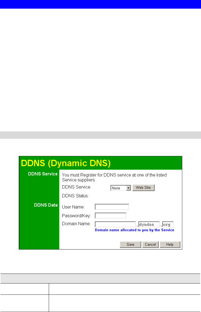
Task: Click the dyndns domain field
Action: pyautogui.click(x=149, y=224)
